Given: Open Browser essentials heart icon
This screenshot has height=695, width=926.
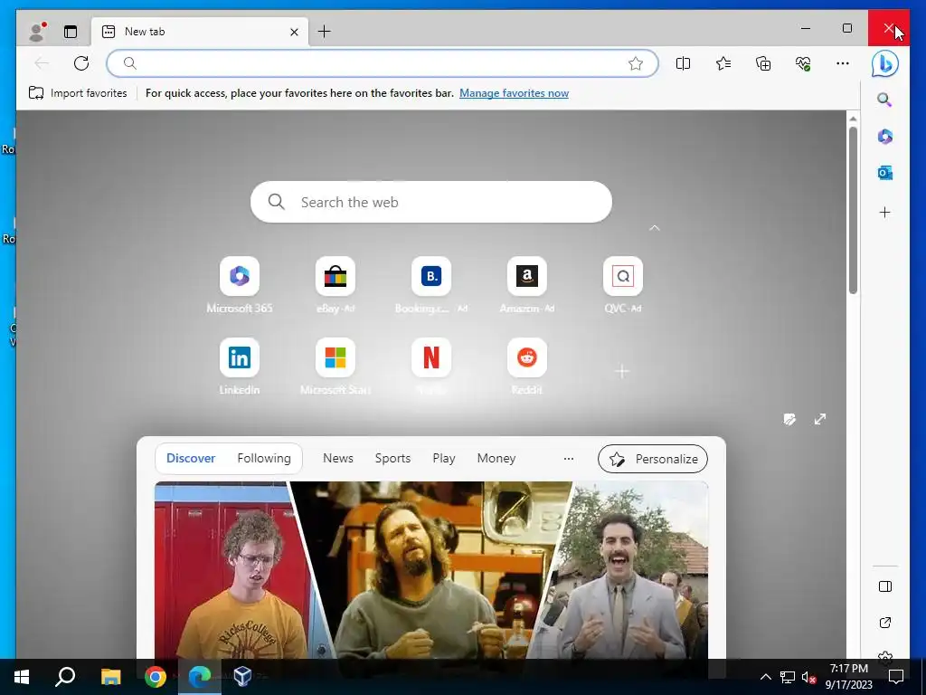Looking at the screenshot, I should [x=803, y=63].
